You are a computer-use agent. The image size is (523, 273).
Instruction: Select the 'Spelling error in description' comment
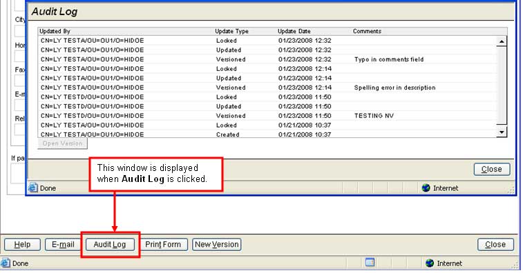[395, 88]
